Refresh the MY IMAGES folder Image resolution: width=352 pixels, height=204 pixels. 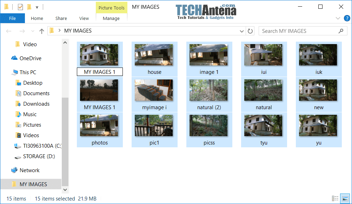tap(250, 31)
